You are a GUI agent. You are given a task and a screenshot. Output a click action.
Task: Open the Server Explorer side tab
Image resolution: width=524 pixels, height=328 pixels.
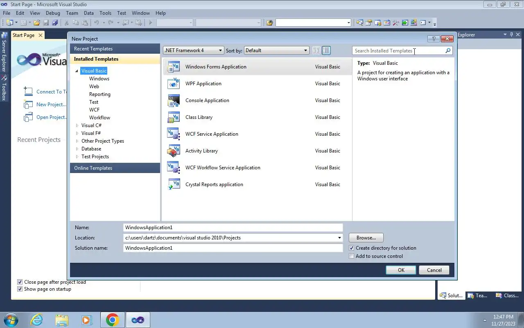[x=4, y=52]
